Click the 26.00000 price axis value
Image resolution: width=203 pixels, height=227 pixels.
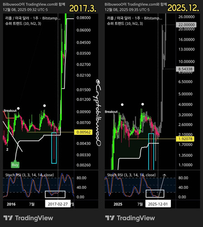[186, 17]
